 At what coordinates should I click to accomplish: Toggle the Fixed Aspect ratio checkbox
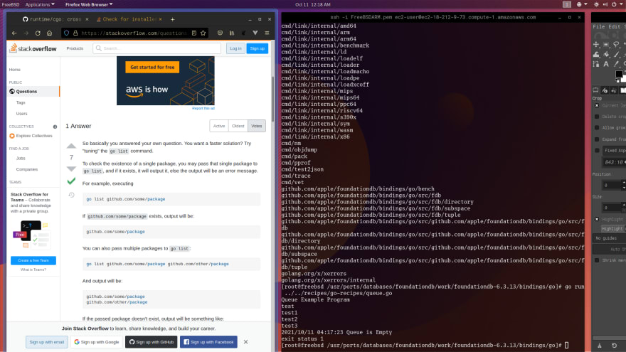point(597,151)
